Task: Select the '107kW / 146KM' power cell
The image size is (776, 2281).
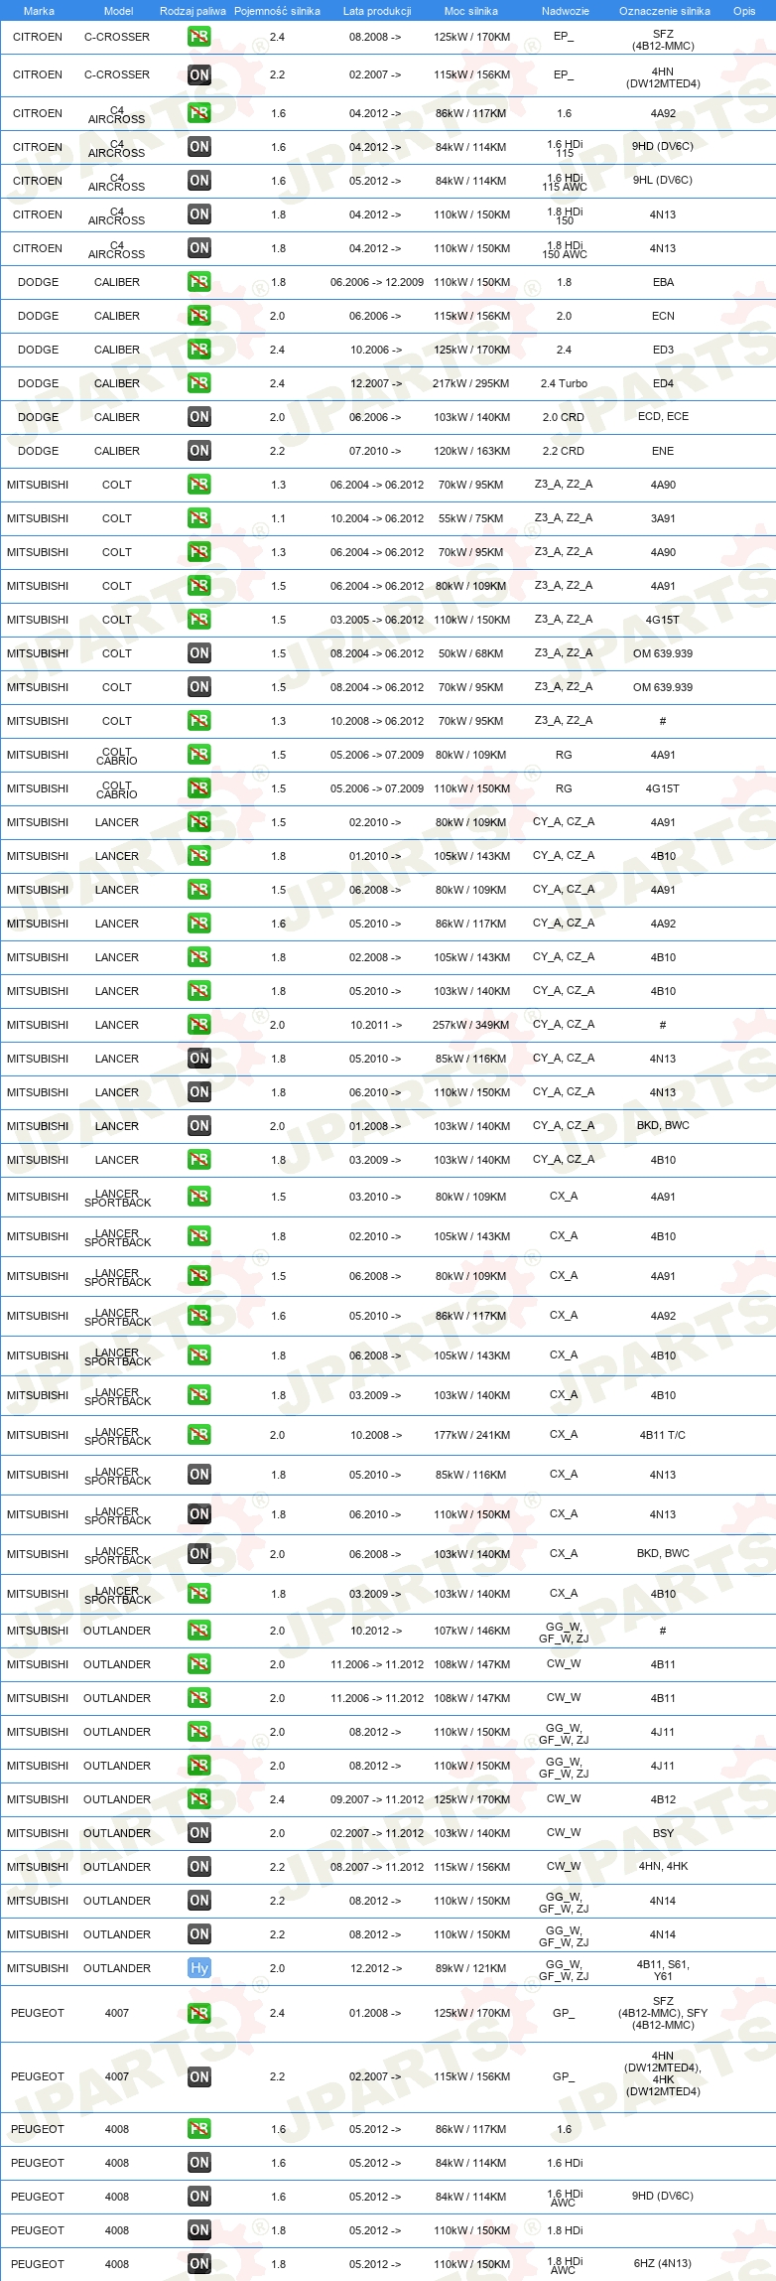Action: (471, 1631)
